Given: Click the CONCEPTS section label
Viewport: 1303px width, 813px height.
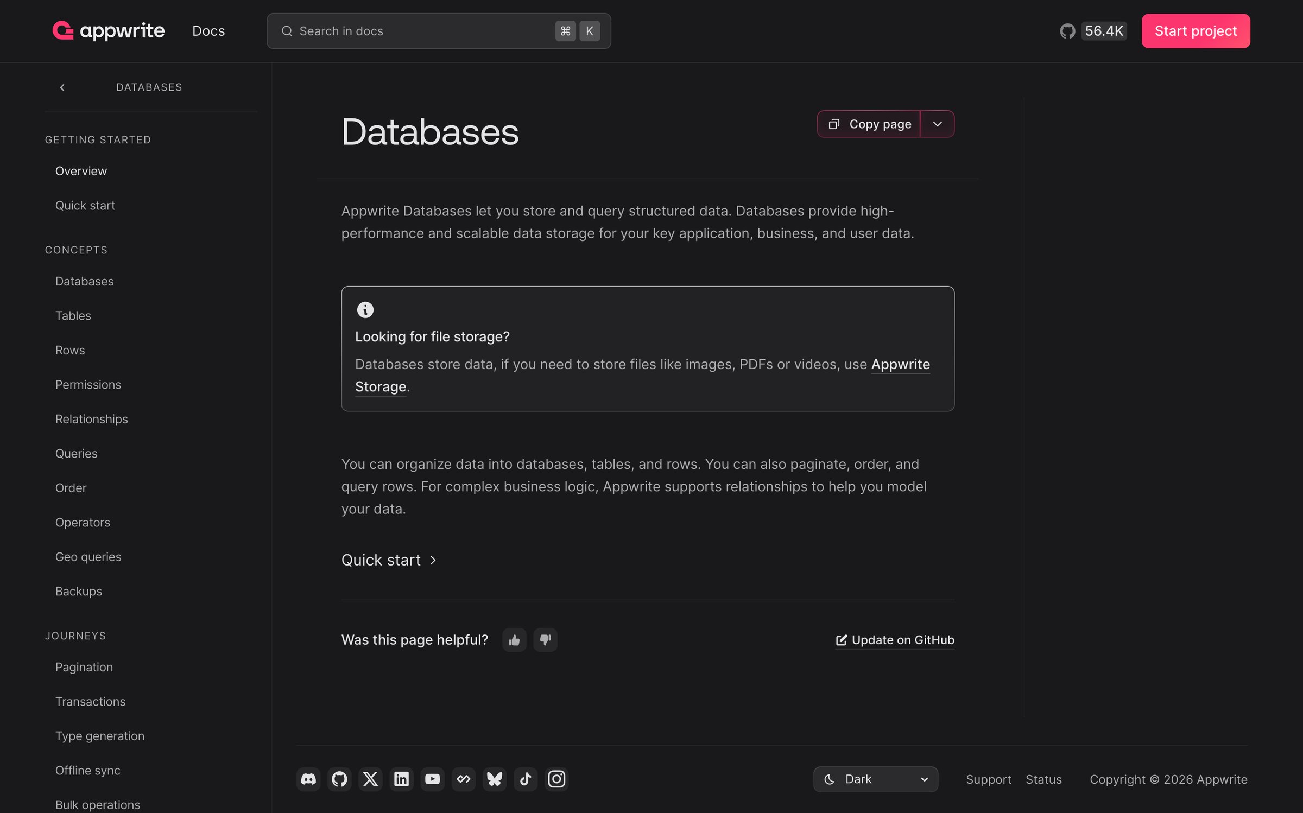Looking at the screenshot, I should tap(76, 250).
